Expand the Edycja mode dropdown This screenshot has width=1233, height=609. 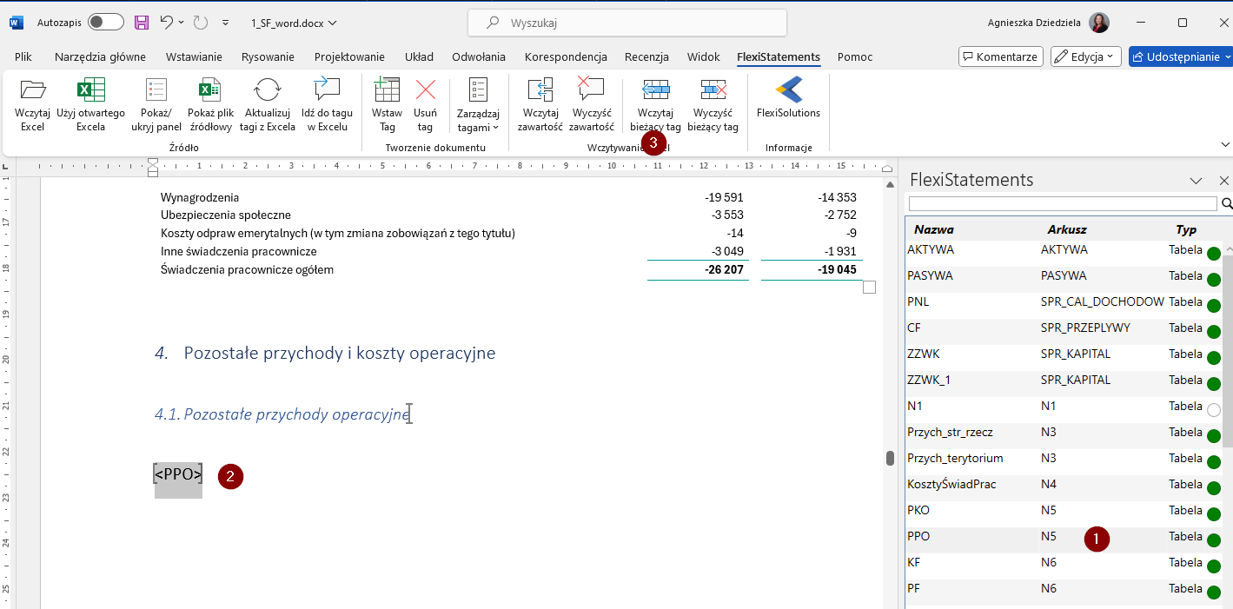[1085, 56]
